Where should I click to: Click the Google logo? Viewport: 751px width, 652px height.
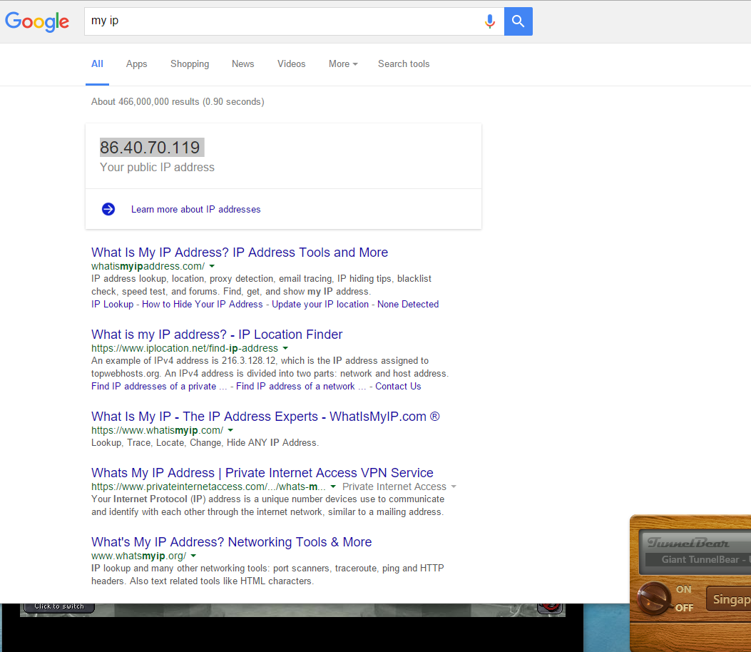[37, 21]
